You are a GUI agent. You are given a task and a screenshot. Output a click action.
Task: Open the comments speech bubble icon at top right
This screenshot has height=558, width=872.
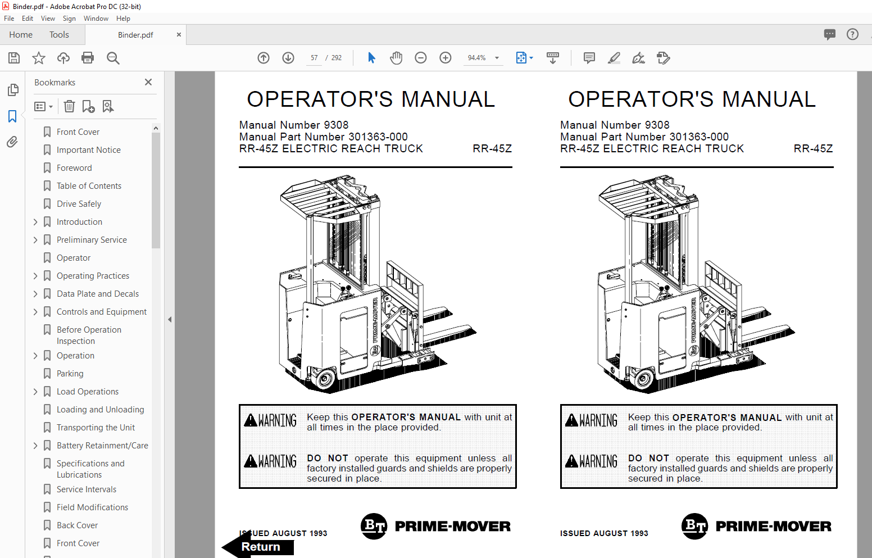tap(830, 34)
